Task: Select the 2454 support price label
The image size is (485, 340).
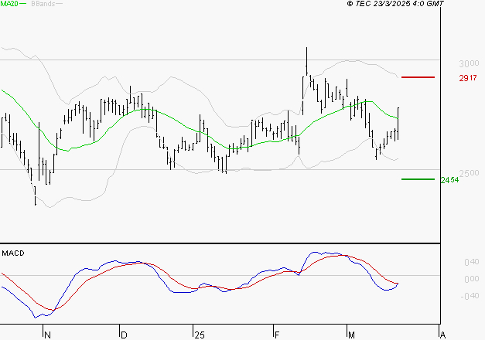Action: [x=449, y=180]
